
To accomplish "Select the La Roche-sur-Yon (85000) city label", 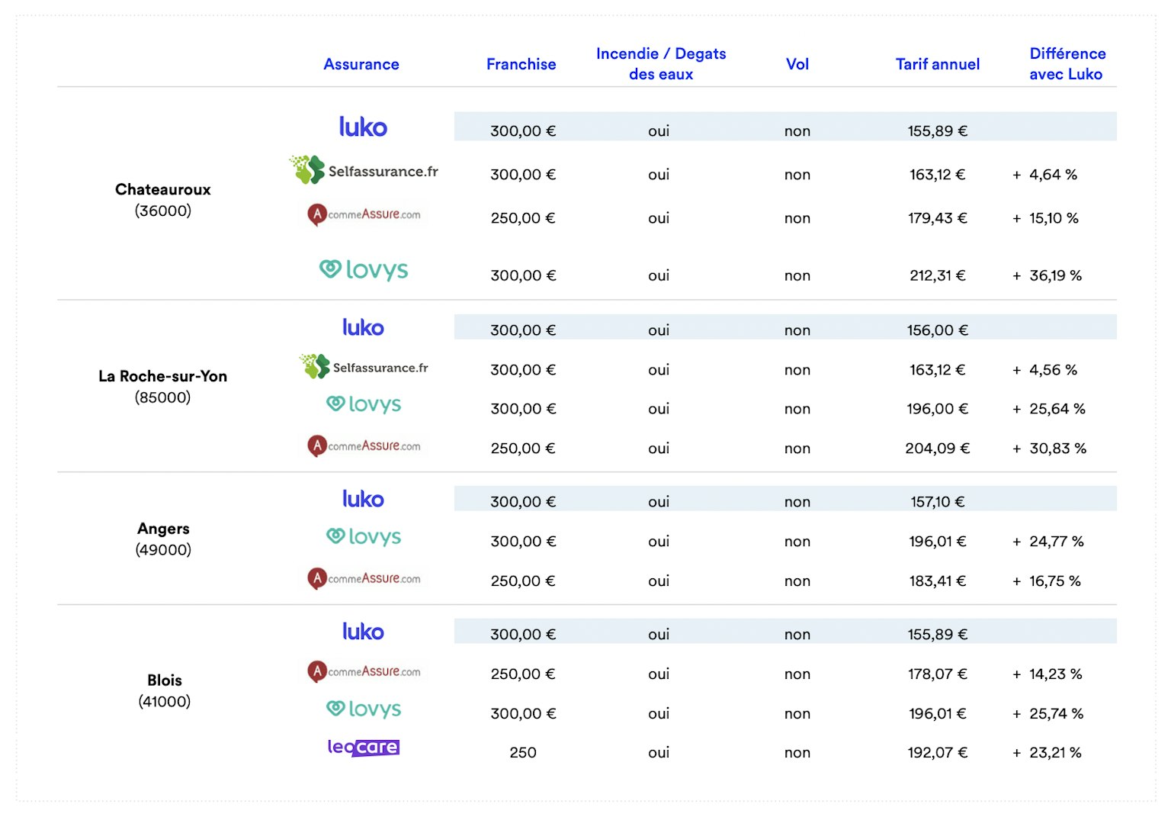I will (x=163, y=387).
